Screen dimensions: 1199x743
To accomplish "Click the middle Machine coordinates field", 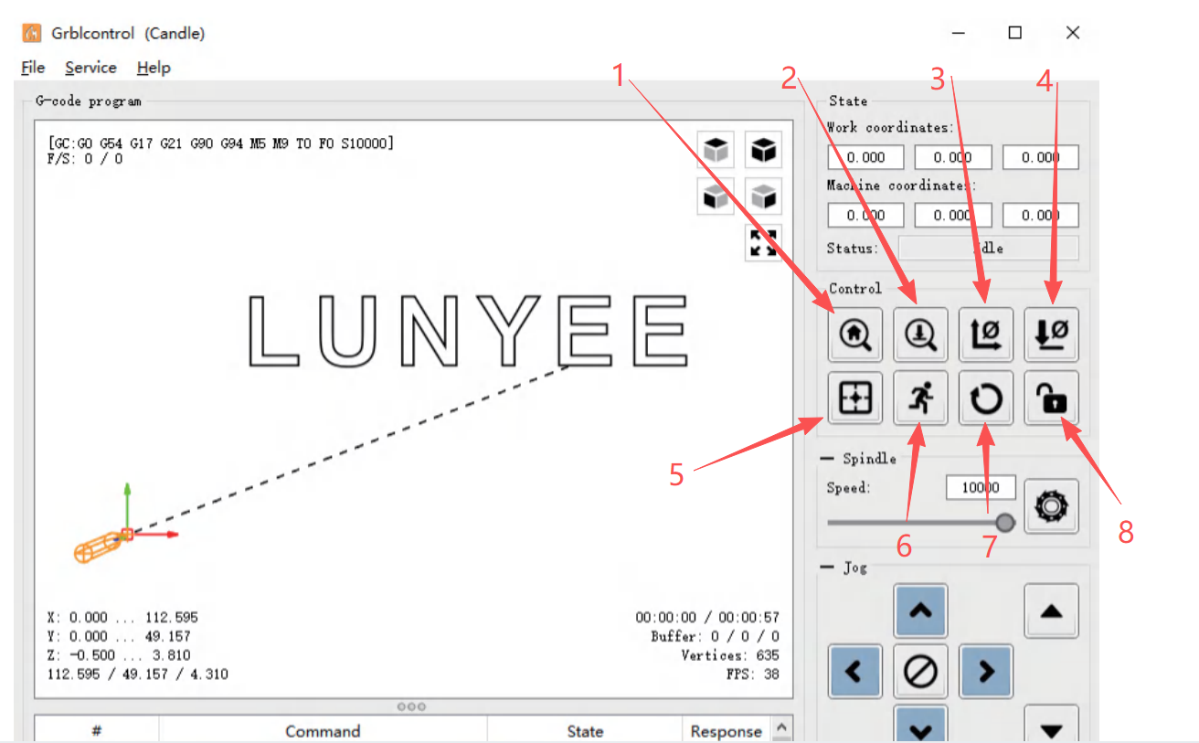I will click(953, 215).
